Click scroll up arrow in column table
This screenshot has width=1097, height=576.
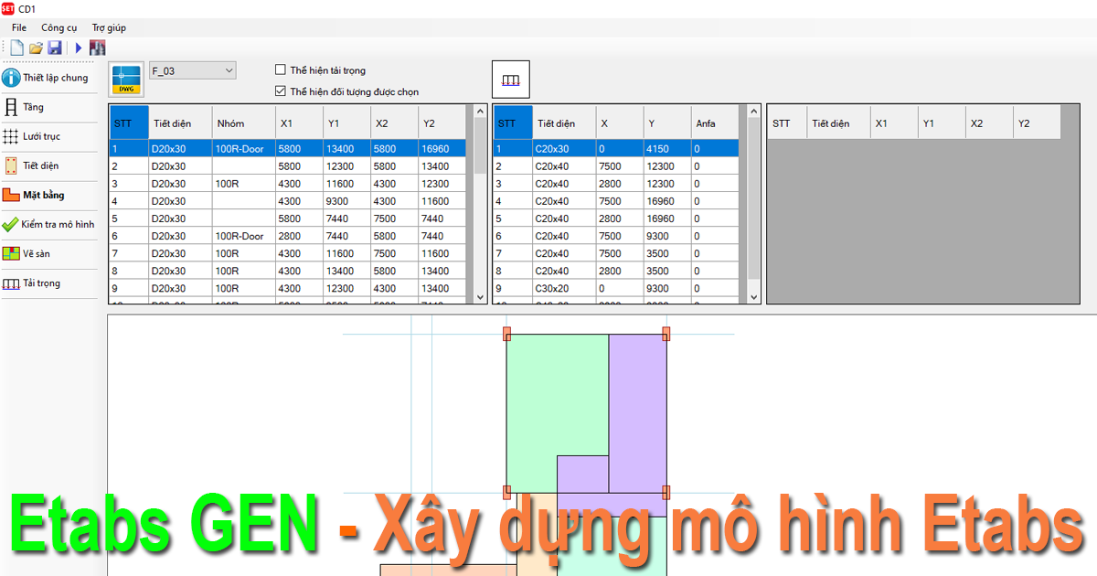[x=754, y=112]
